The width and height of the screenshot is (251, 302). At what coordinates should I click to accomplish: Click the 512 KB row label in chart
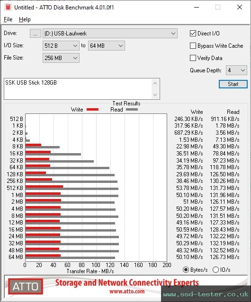tap(15, 188)
